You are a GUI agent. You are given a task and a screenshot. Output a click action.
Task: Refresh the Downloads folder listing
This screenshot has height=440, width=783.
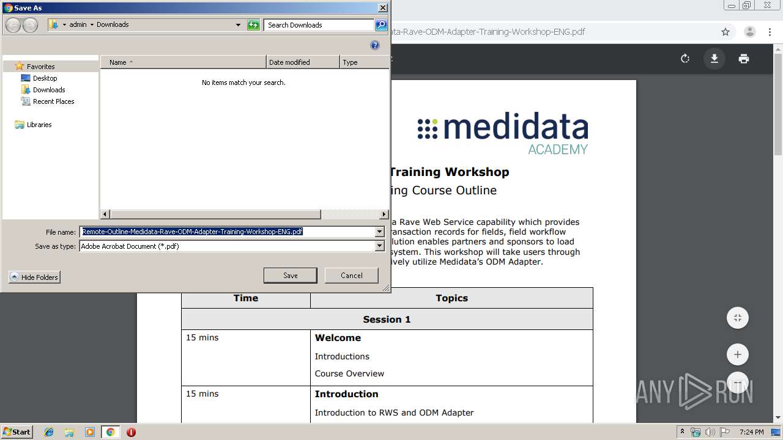[x=253, y=25]
